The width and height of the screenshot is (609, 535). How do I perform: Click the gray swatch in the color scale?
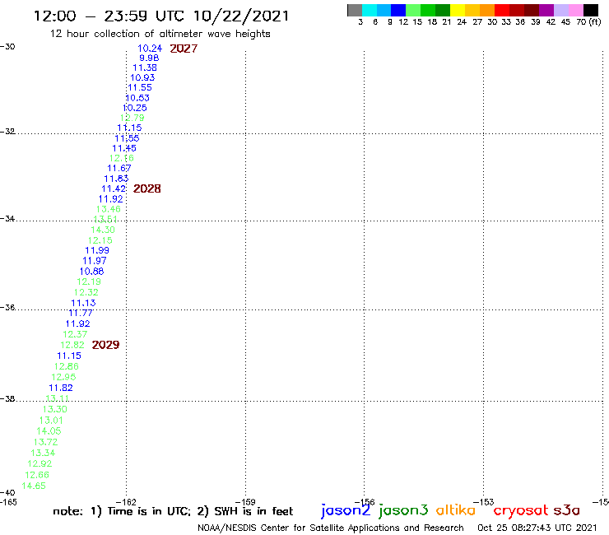(355, 10)
